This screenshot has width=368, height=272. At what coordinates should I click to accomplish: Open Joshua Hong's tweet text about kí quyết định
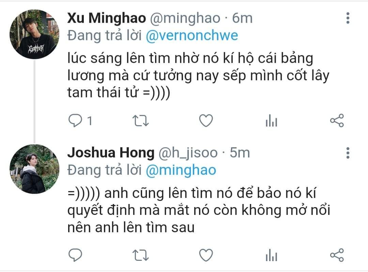click(x=199, y=210)
